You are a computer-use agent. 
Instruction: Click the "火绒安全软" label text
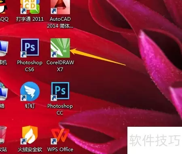coord(30,150)
